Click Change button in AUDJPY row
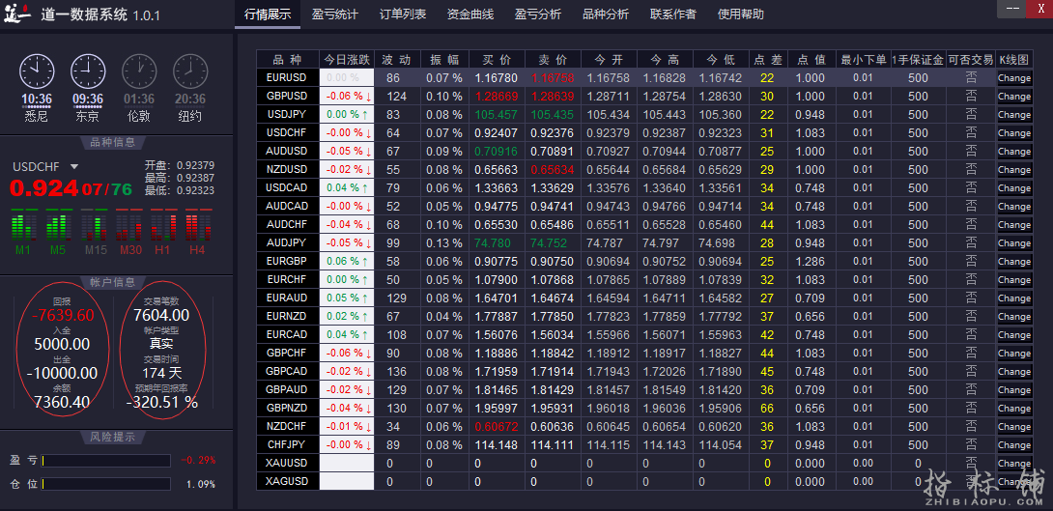This screenshot has height=511, width=1053. [x=1014, y=243]
